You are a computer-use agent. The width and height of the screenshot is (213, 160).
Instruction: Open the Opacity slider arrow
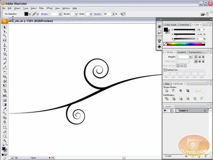(113, 14)
